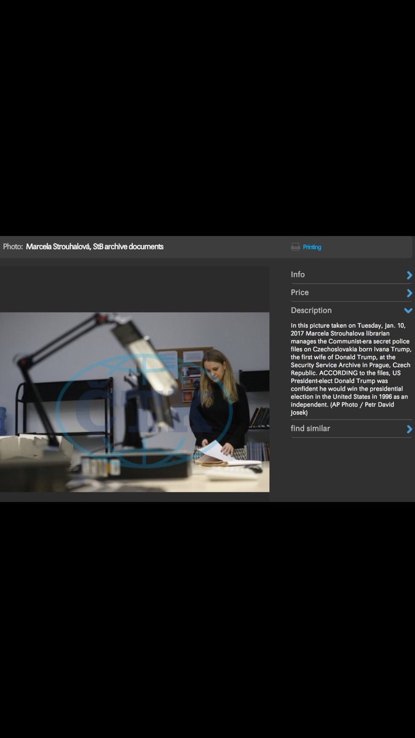Click the 'Photo:' label in header
Screen dimensions: 415x738
point(13,247)
